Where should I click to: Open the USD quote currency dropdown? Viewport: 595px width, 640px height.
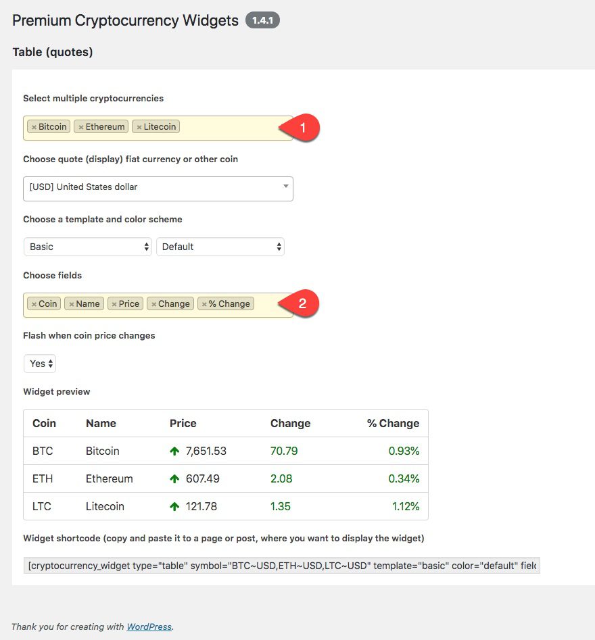[x=158, y=187]
